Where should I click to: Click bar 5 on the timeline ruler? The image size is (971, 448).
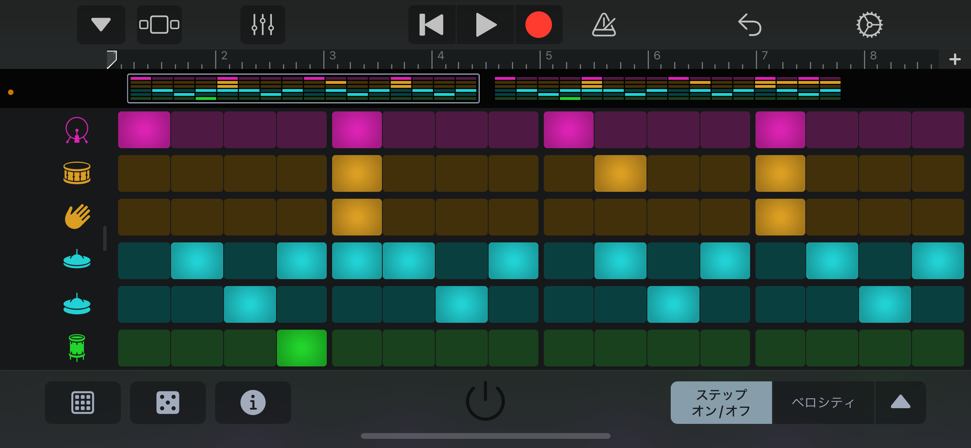[x=548, y=56]
